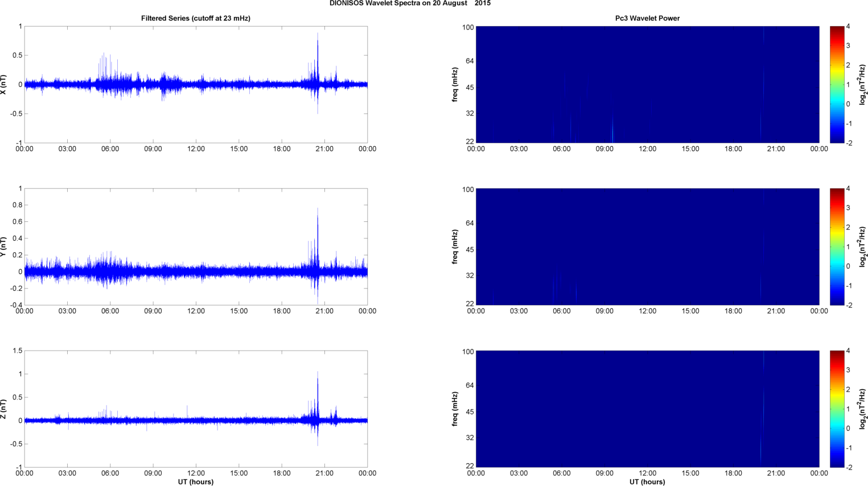Click the middle spectrogram's color scale bar
Viewport: 868px width, 486px height.
click(x=837, y=246)
